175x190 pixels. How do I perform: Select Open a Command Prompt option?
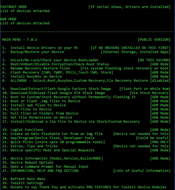[x=49, y=167]
